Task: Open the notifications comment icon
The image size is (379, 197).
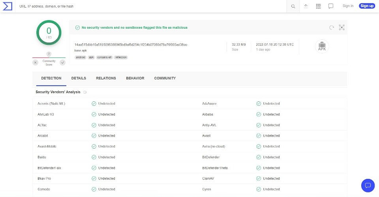Action: click(x=330, y=6)
